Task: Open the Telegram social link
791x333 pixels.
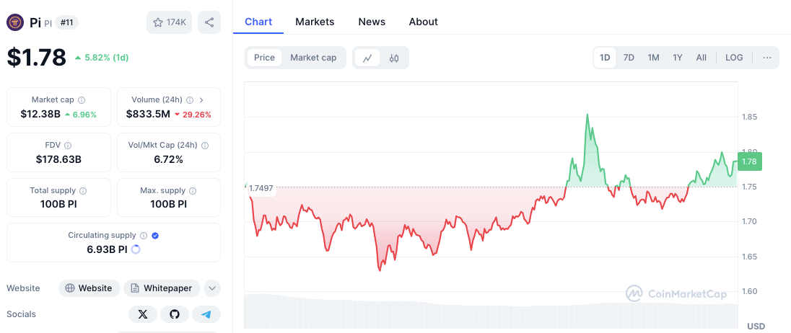Action: [206, 314]
